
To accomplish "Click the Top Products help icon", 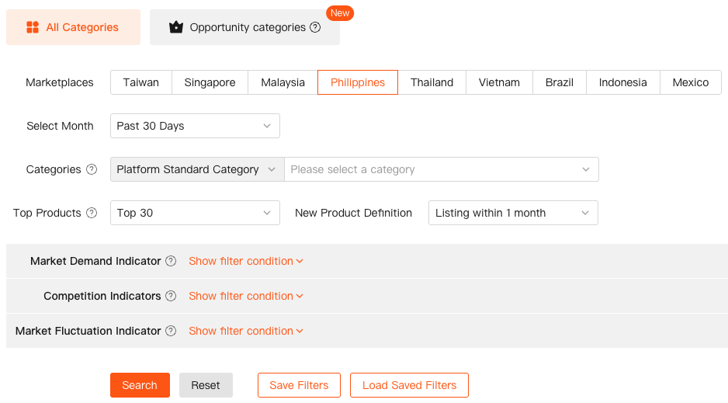I will point(92,213).
